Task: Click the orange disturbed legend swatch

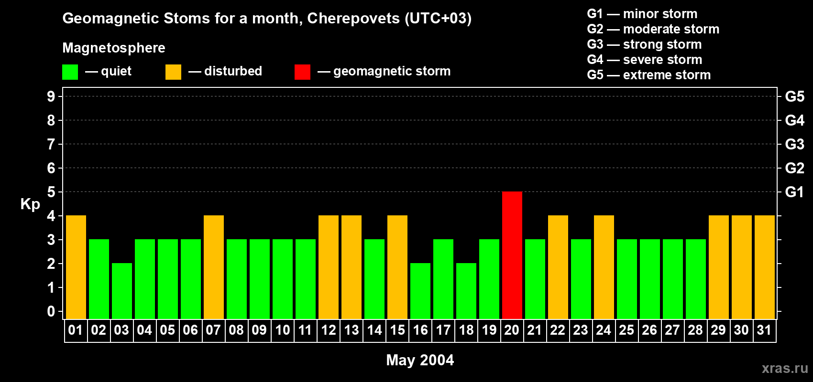Action: (173, 72)
